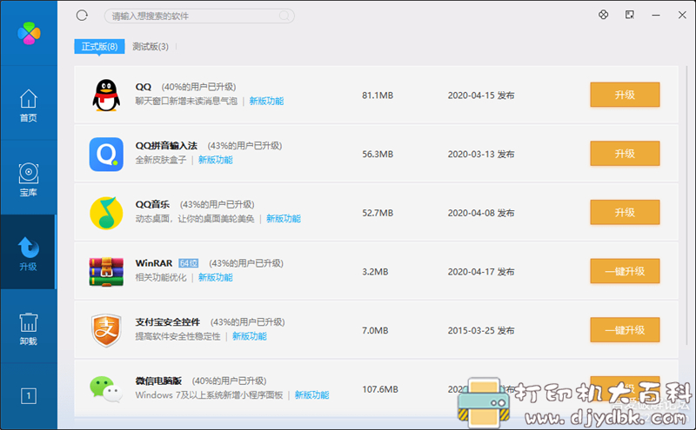Open the 卸载 uninstall section
The image size is (696, 430).
(x=29, y=328)
